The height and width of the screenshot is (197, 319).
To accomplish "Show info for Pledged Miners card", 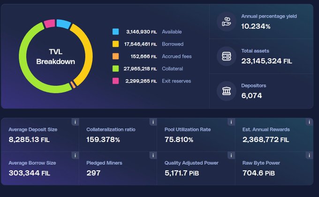I will (x=152, y=155).
